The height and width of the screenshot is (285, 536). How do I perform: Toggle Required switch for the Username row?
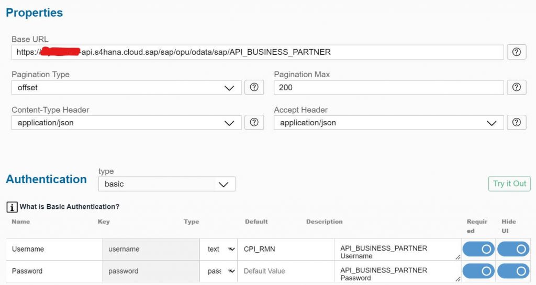tap(478, 249)
